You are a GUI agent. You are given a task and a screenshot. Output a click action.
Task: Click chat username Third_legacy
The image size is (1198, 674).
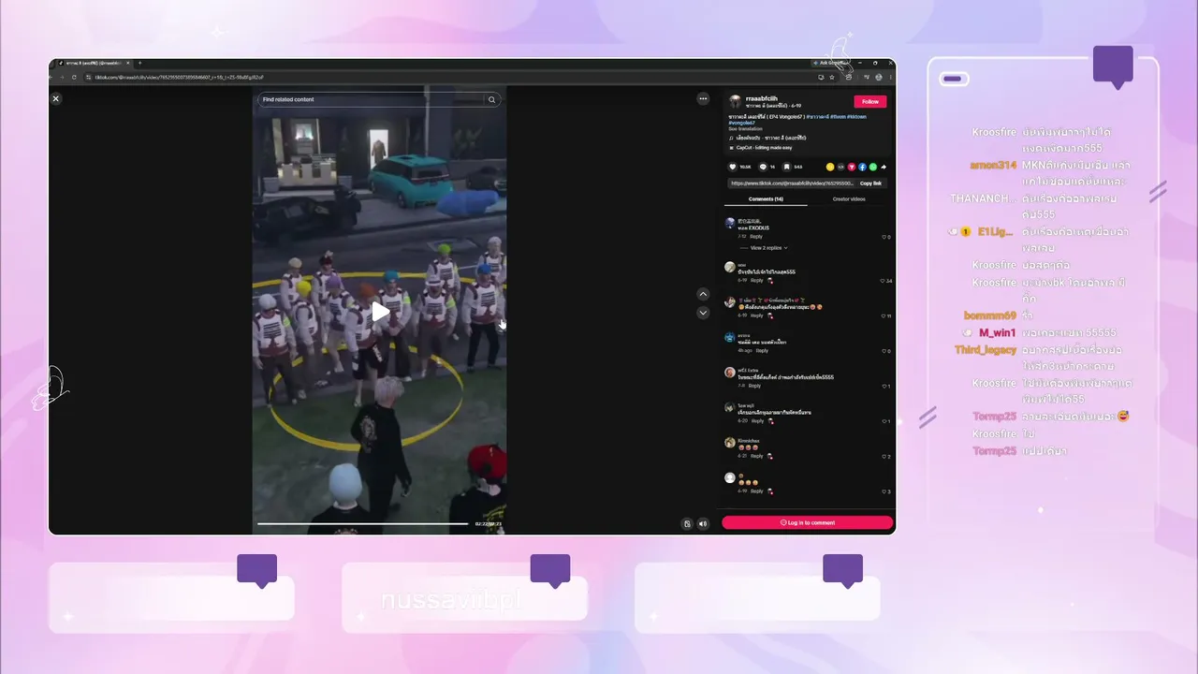[986, 350]
